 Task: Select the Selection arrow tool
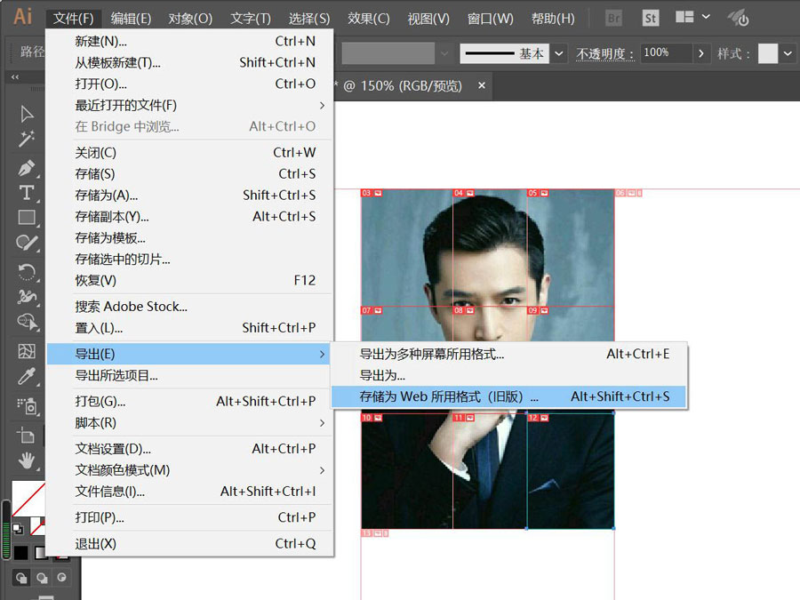tap(27, 113)
